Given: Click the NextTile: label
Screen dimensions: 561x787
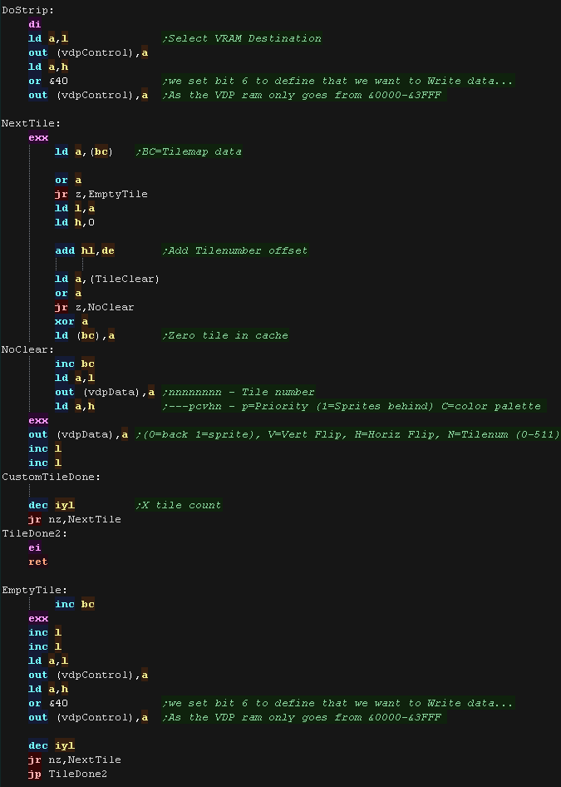Looking at the screenshot, I should pos(31,123).
